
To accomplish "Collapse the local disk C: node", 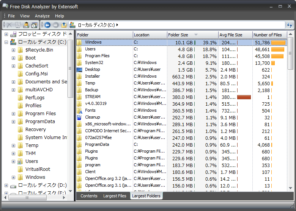I will point(6,42).
